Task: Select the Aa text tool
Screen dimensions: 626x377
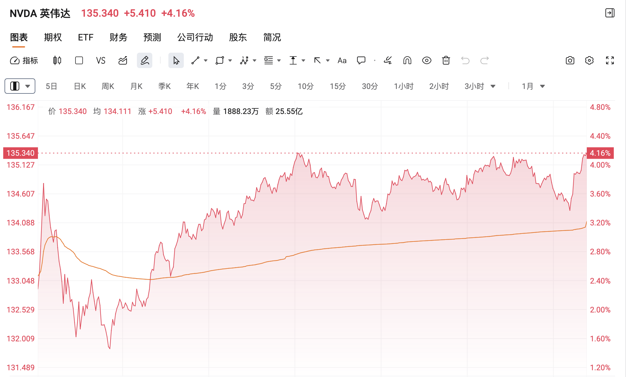Action: [x=342, y=60]
